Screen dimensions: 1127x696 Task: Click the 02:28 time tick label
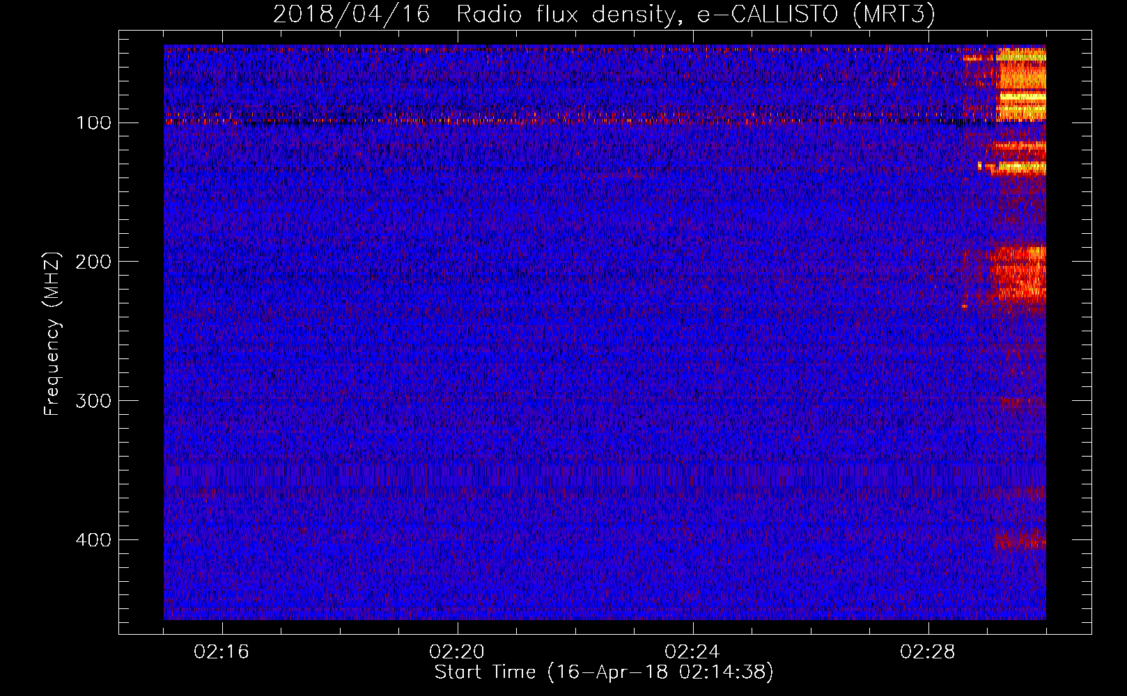click(928, 652)
